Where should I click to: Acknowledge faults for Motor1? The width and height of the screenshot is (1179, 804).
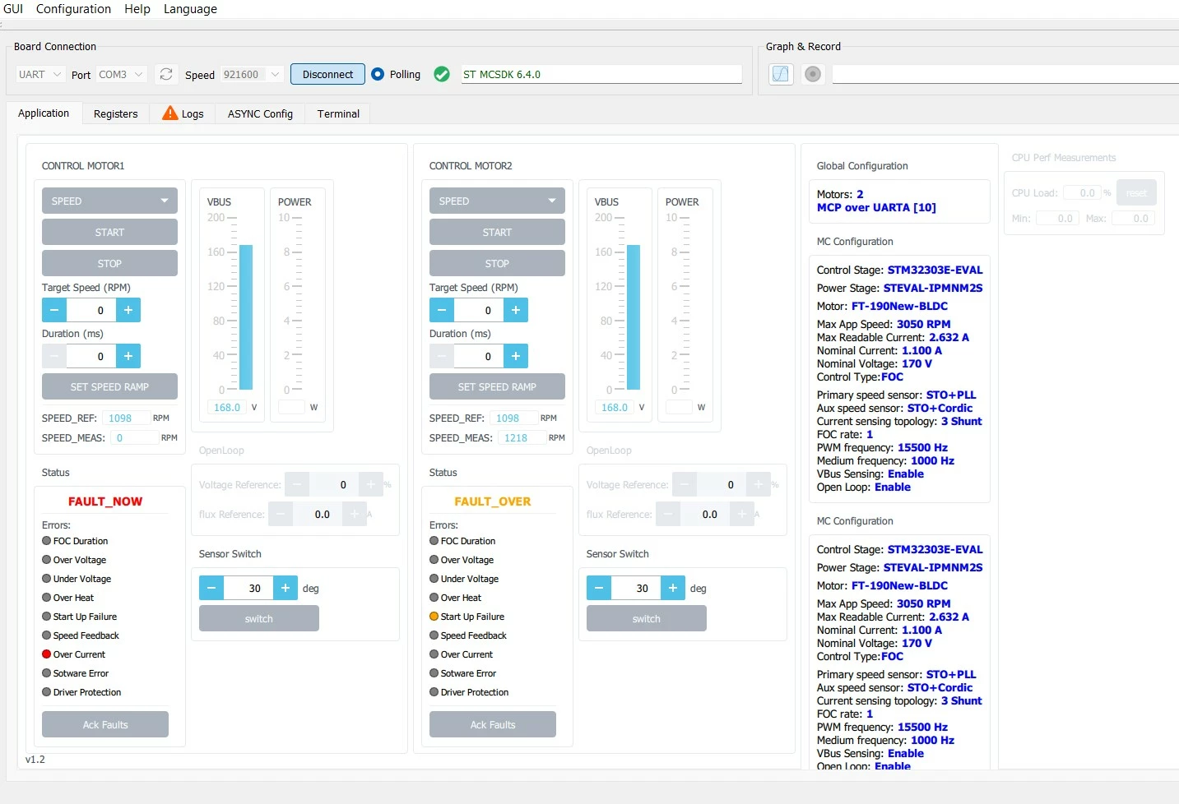105,724
